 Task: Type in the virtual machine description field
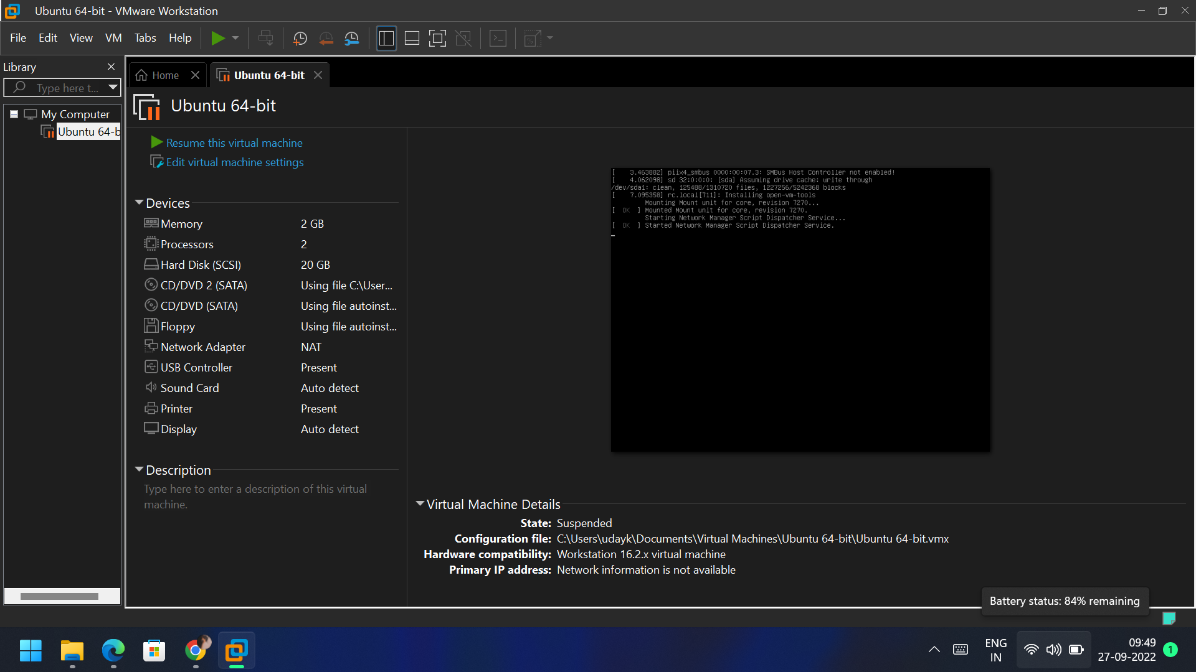[x=255, y=497]
